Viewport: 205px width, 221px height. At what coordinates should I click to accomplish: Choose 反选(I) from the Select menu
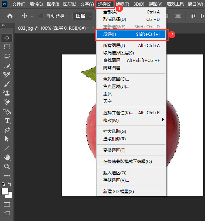[x=131, y=34]
